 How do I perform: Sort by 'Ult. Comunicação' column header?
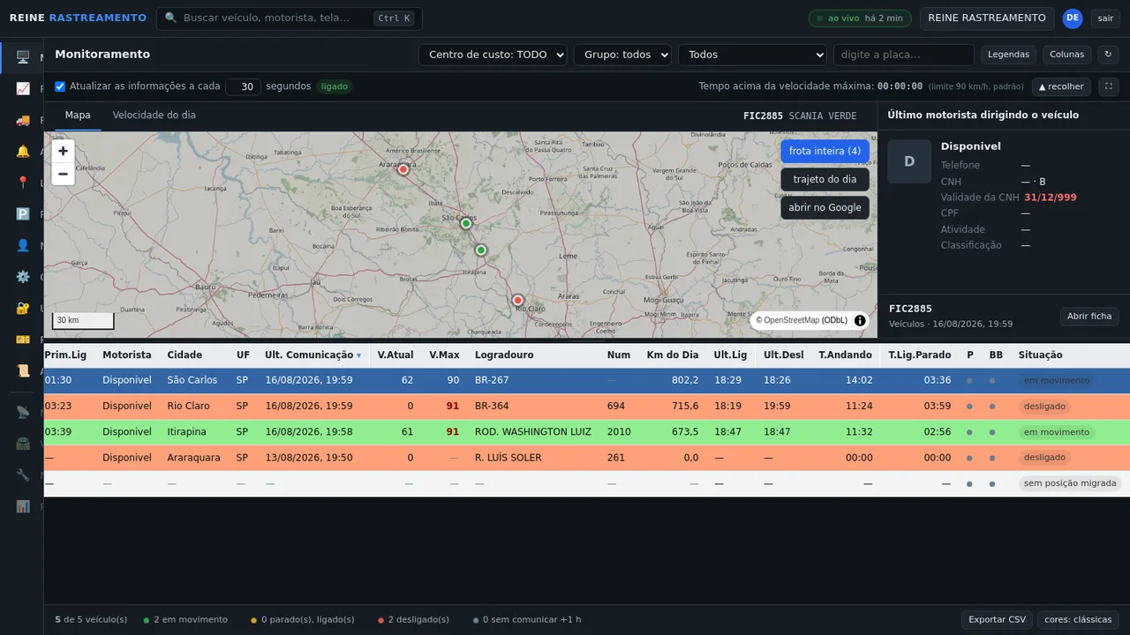click(313, 355)
